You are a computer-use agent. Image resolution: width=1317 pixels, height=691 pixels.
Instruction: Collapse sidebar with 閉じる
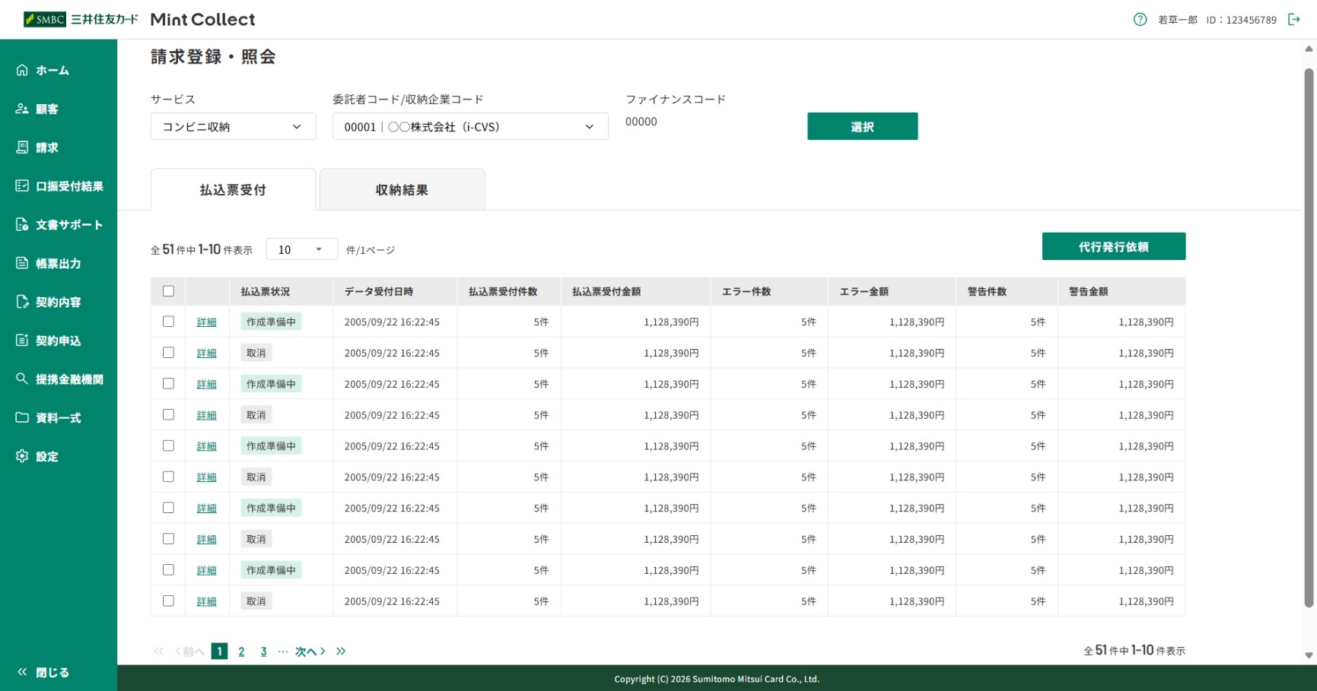click(x=43, y=672)
